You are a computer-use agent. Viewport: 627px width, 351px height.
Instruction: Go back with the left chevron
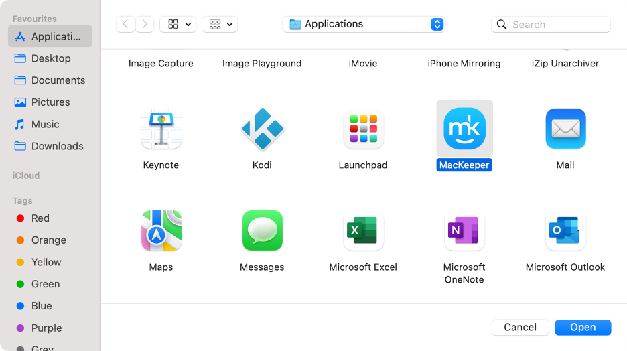125,24
